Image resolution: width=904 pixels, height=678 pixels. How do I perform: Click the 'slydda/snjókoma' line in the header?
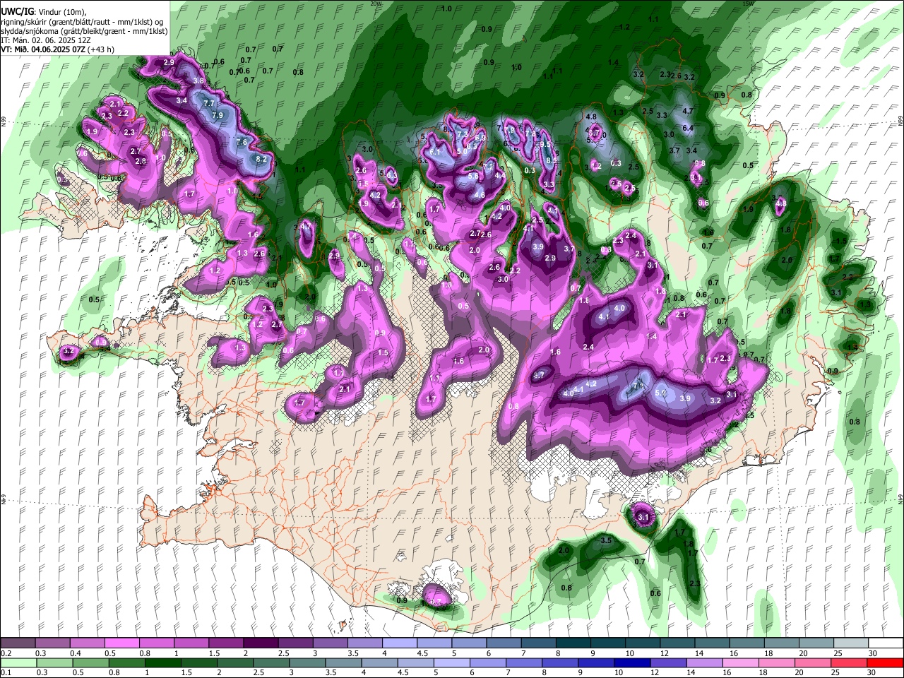[x=84, y=31]
